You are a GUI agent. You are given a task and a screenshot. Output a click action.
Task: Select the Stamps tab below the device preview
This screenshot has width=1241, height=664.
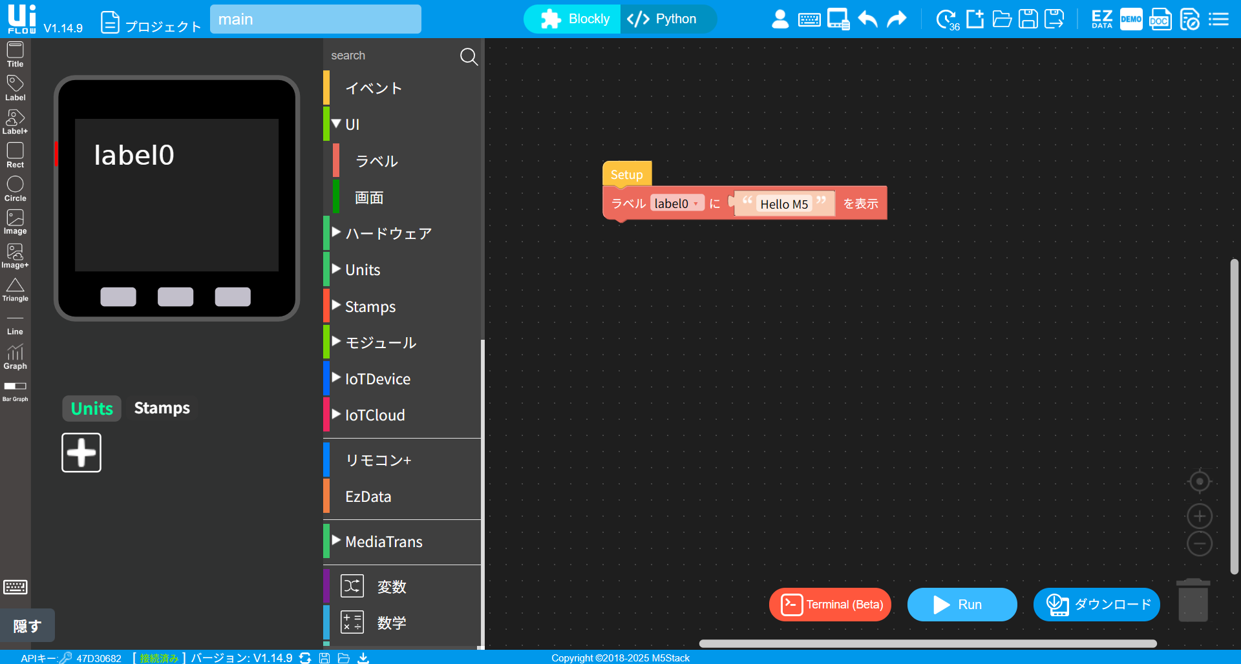tap(162, 408)
